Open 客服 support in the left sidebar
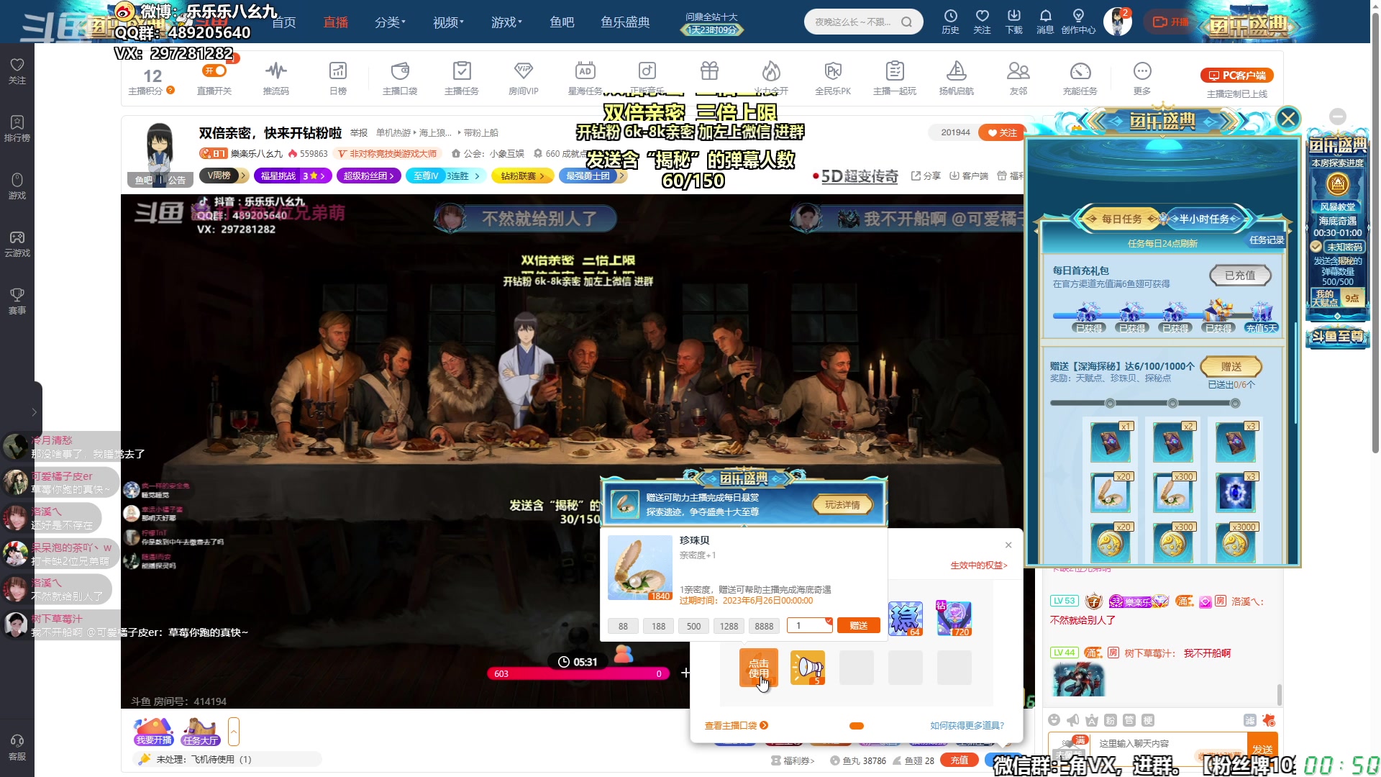 point(17,747)
